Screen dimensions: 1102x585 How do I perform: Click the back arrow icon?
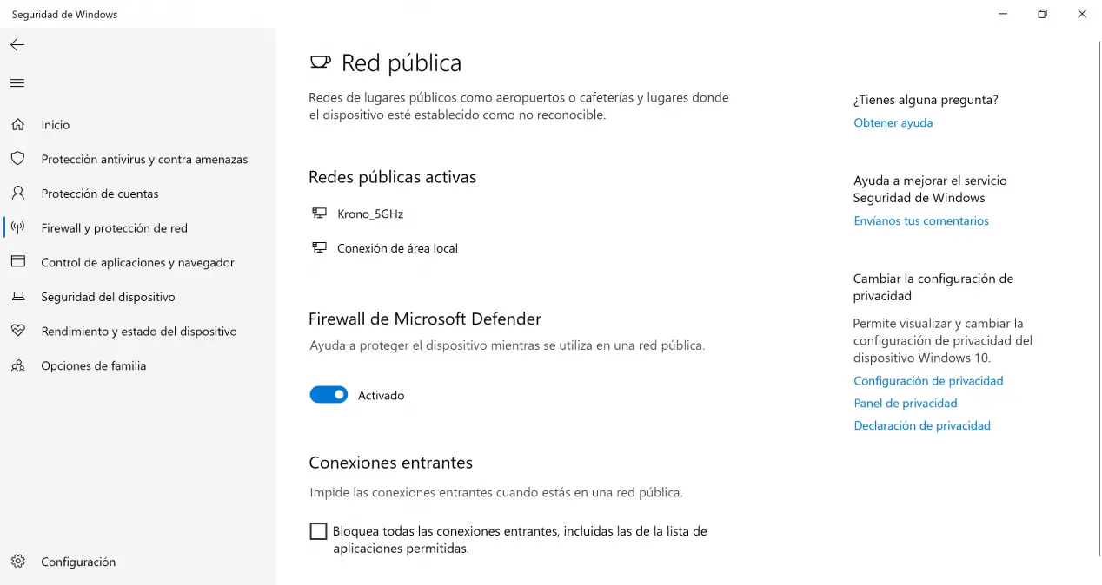pos(17,45)
